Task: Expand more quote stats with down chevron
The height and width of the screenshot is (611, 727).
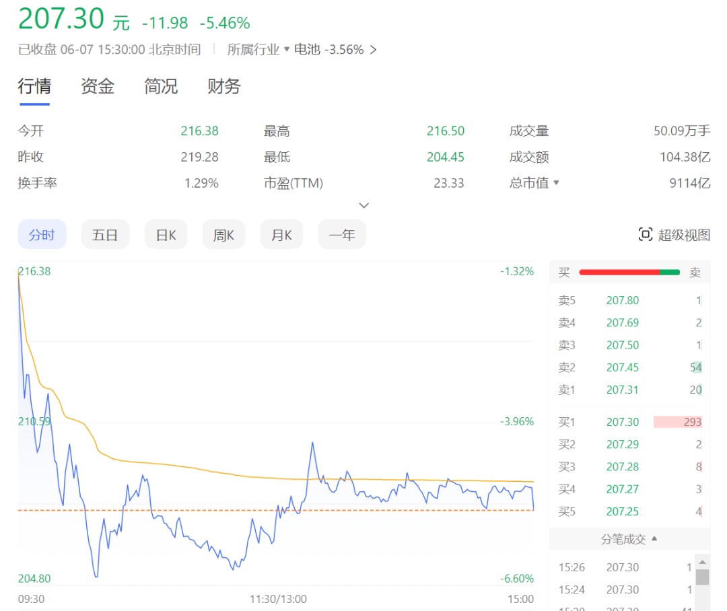Action: click(364, 205)
